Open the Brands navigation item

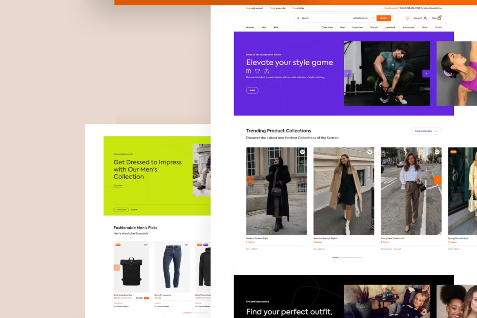[x=374, y=27]
